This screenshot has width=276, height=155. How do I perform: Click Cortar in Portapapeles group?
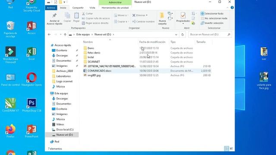(x=88, y=13)
